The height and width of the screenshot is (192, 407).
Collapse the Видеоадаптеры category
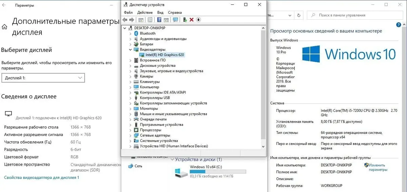(130, 50)
